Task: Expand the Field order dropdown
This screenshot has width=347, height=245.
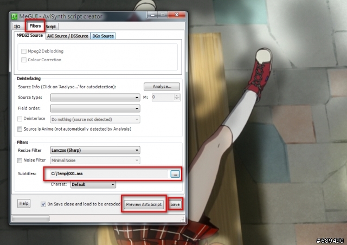Action: [x=95, y=108]
